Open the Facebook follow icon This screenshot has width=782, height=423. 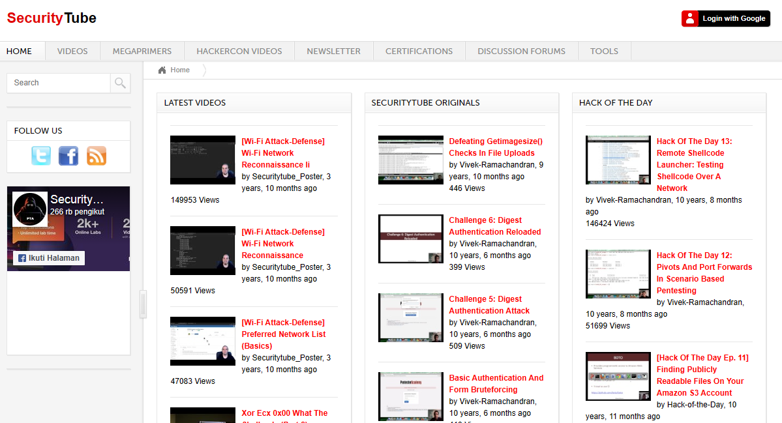click(68, 156)
